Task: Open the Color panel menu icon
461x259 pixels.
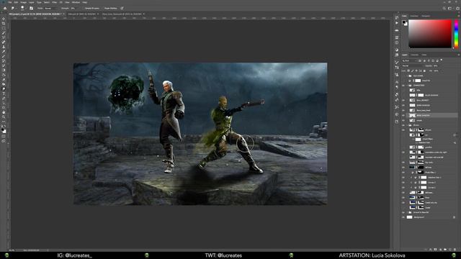Action: (x=458, y=16)
